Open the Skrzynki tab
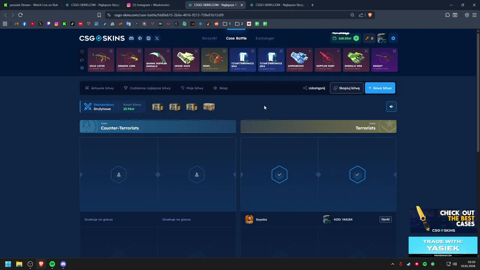 pos(209,38)
